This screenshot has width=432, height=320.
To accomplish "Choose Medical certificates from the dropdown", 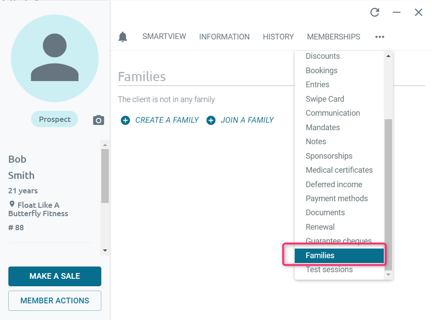I will 339,170.
